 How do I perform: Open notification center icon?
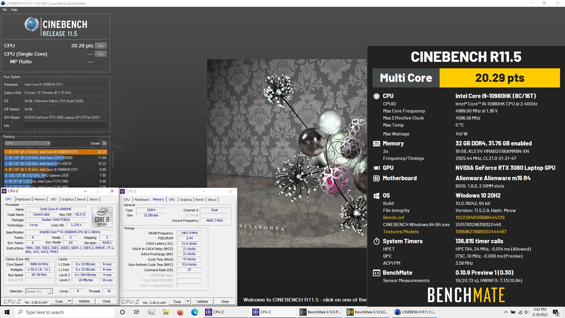point(556,312)
